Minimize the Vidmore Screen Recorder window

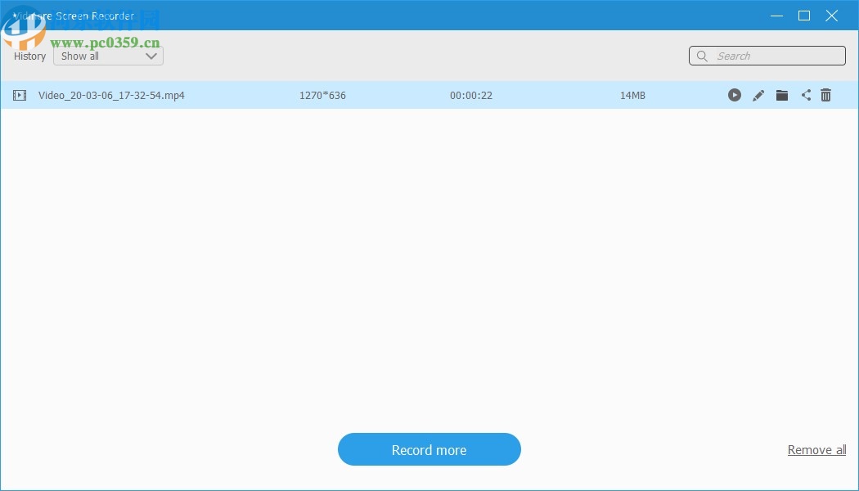tap(776, 16)
